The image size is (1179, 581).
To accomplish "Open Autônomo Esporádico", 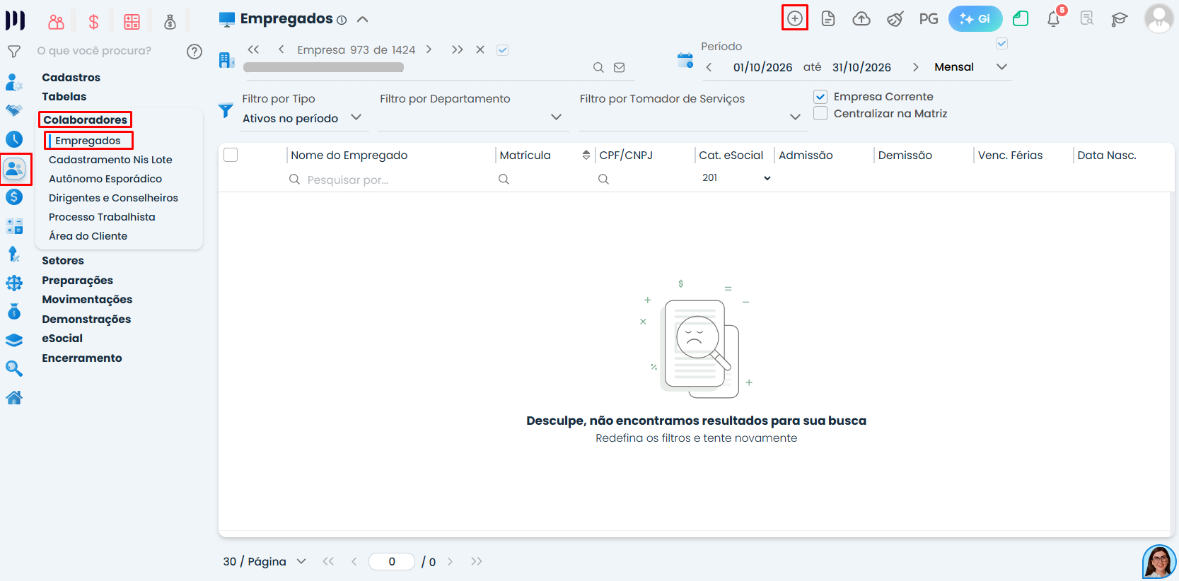I will point(105,179).
